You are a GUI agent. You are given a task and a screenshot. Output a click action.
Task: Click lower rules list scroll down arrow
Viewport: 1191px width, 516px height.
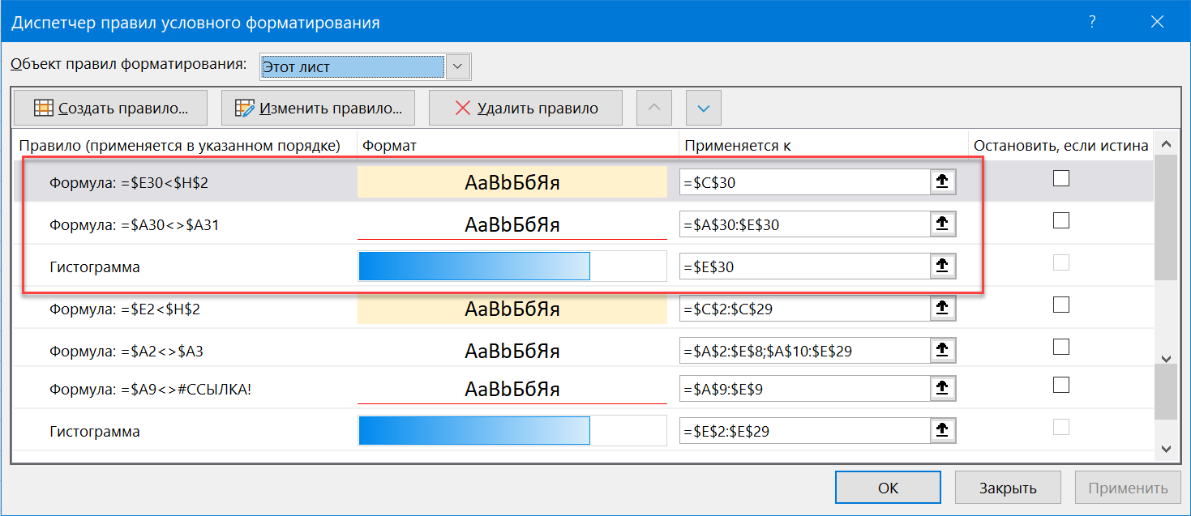click(1166, 448)
